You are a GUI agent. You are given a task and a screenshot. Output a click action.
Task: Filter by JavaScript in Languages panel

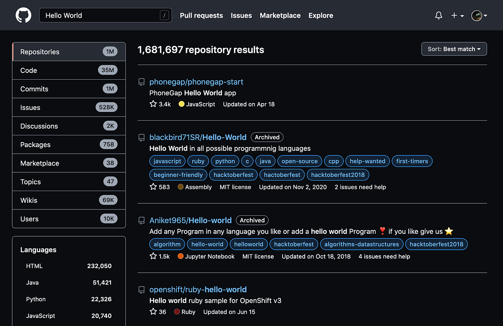[69, 316]
